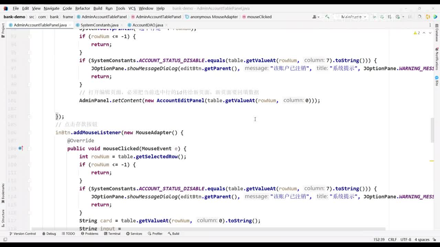The height and width of the screenshot is (247, 440).
Task: Open the View menu
Action: tap(36, 8)
